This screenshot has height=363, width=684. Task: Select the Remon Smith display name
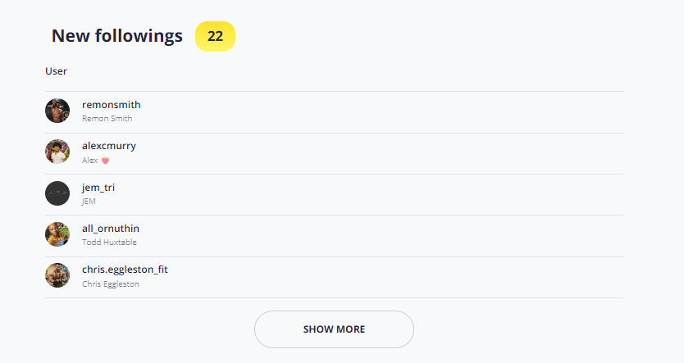coord(107,119)
